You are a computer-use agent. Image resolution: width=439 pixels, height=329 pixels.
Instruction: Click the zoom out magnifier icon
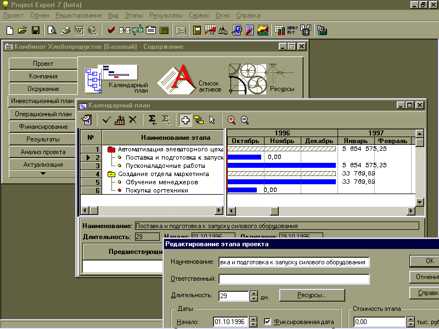pyautogui.click(x=245, y=120)
